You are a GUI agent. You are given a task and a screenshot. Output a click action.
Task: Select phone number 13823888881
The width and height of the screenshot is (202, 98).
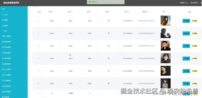click(x=128, y=21)
